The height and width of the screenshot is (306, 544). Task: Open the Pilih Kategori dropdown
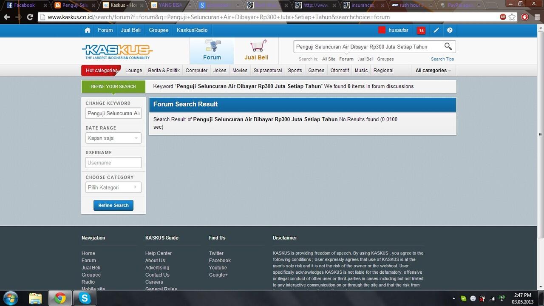[113, 187]
